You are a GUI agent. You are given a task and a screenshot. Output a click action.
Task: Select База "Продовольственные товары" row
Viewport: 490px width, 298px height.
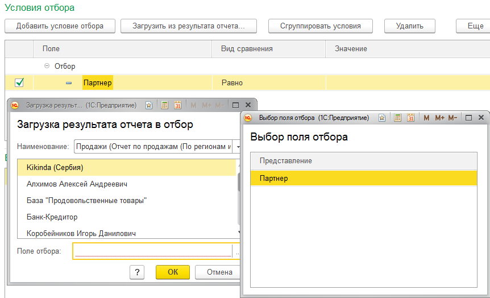coord(127,201)
